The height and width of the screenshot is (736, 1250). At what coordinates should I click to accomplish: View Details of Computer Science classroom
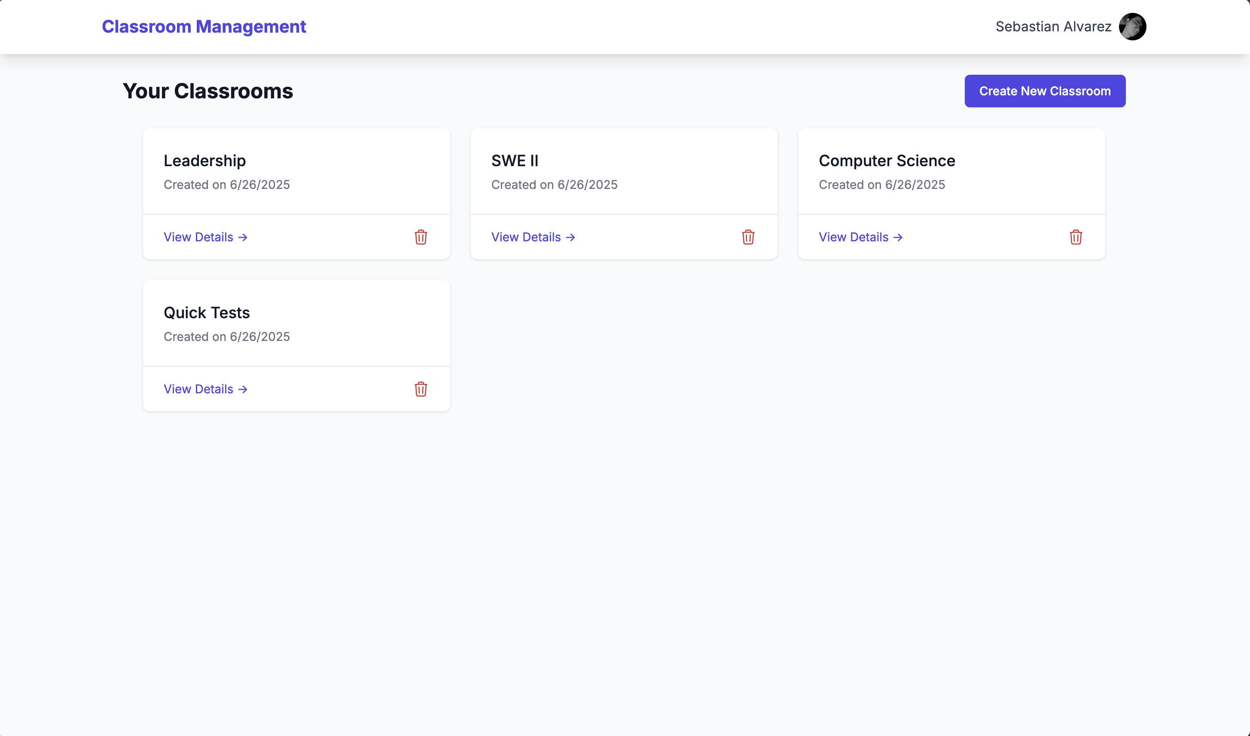click(x=861, y=237)
